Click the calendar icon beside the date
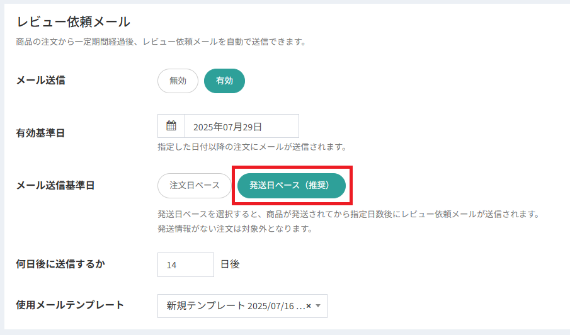 click(x=171, y=126)
